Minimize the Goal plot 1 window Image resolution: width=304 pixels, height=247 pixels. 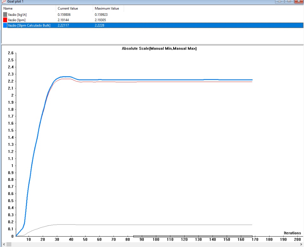[280, 1]
